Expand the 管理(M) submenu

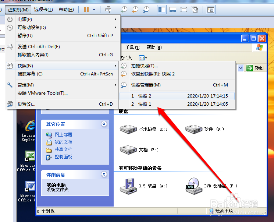pyautogui.click(x=63, y=85)
